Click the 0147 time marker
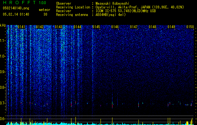 (134, 27)
